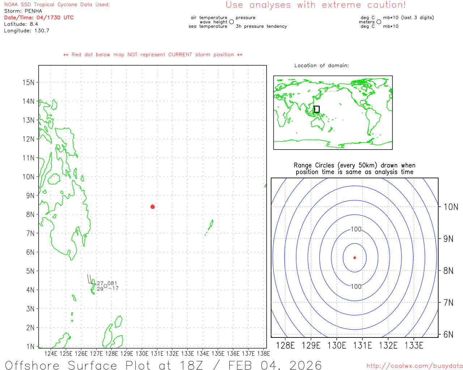Image resolution: width=463 pixels, height=370 pixels.
Task: Click the "Location of domain:" caption
Action: 322,65
